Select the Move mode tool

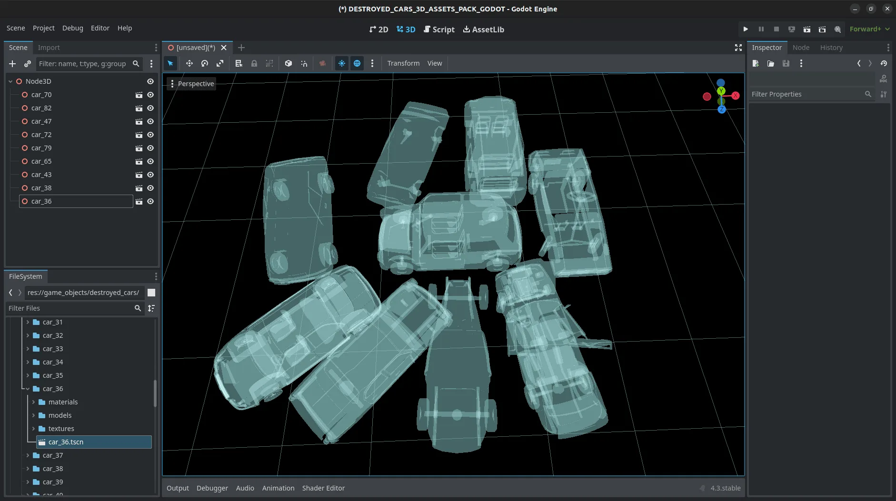pos(189,63)
